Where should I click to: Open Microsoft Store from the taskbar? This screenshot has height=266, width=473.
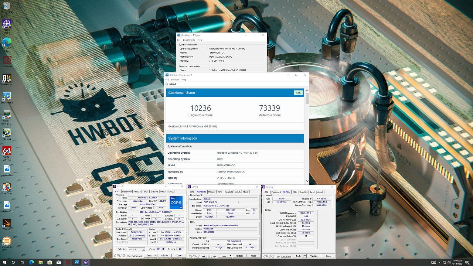pos(50,262)
